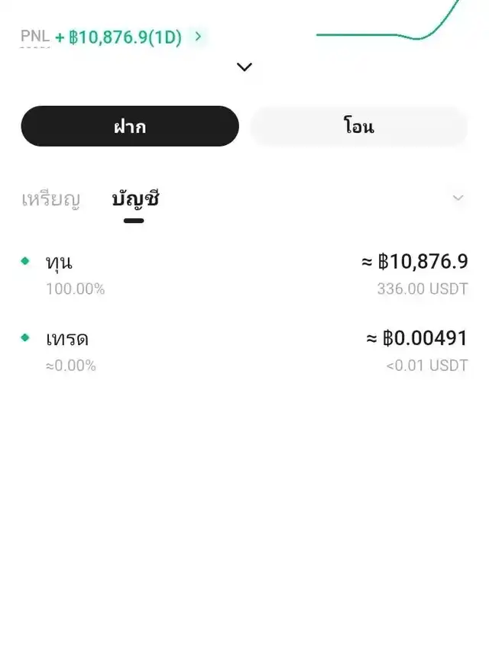The width and height of the screenshot is (489, 651).
Task: Tap the ≈฿0.00491 balance in เทรด row
Action: pyautogui.click(x=416, y=338)
